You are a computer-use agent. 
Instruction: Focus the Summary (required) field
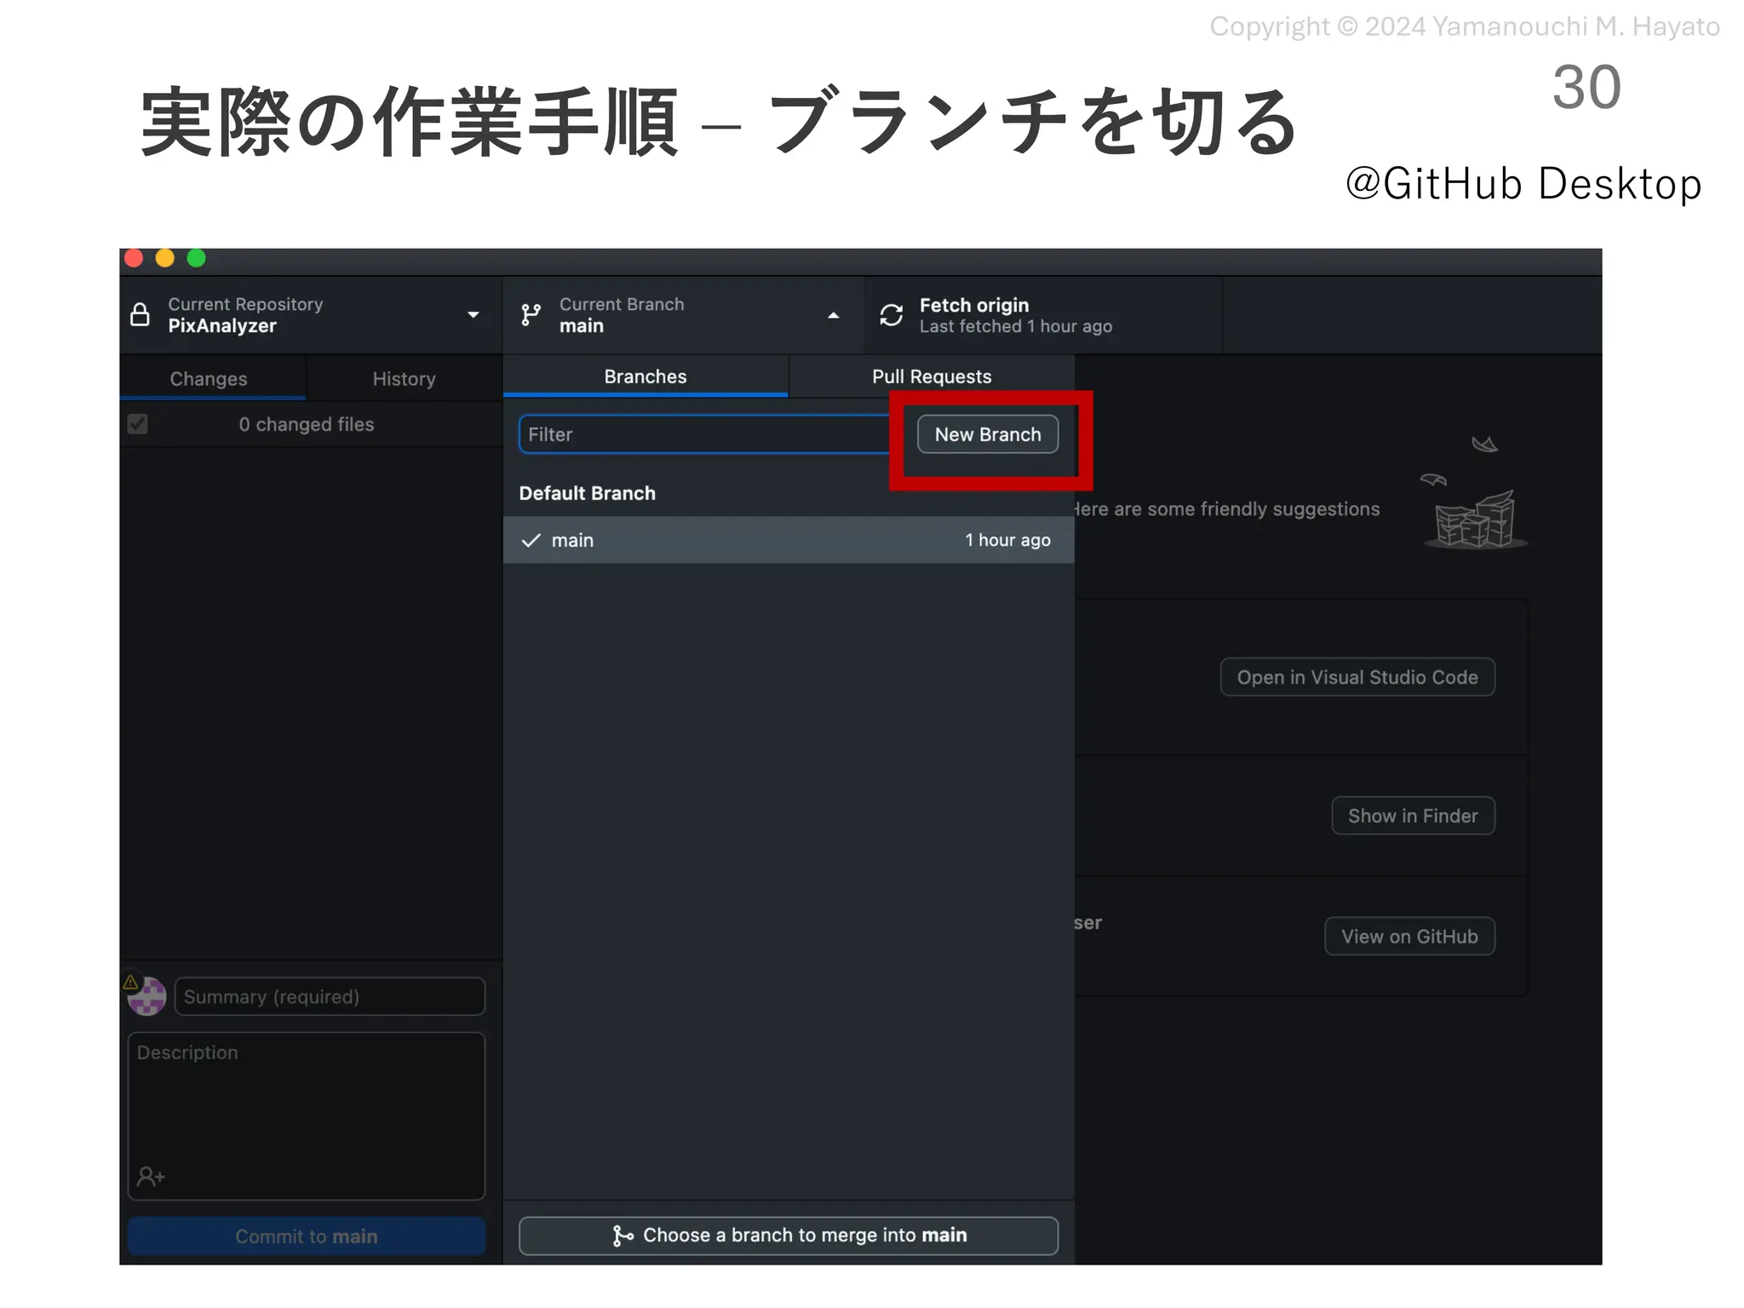pos(330,996)
